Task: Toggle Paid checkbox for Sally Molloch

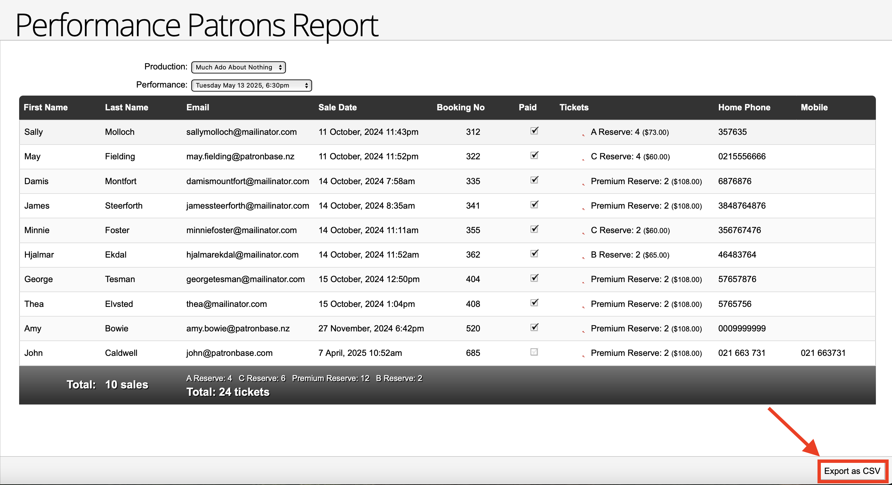Action: [x=534, y=131]
